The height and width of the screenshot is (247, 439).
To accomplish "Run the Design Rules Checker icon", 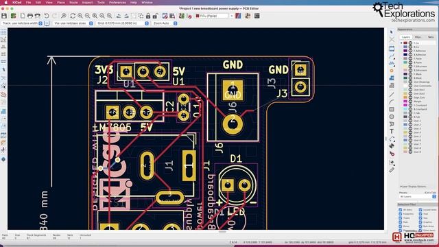I will [x=189, y=16].
